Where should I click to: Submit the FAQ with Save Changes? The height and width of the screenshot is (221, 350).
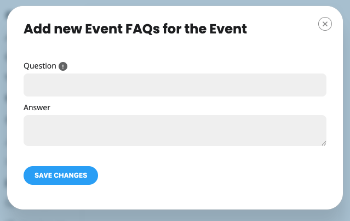(61, 175)
